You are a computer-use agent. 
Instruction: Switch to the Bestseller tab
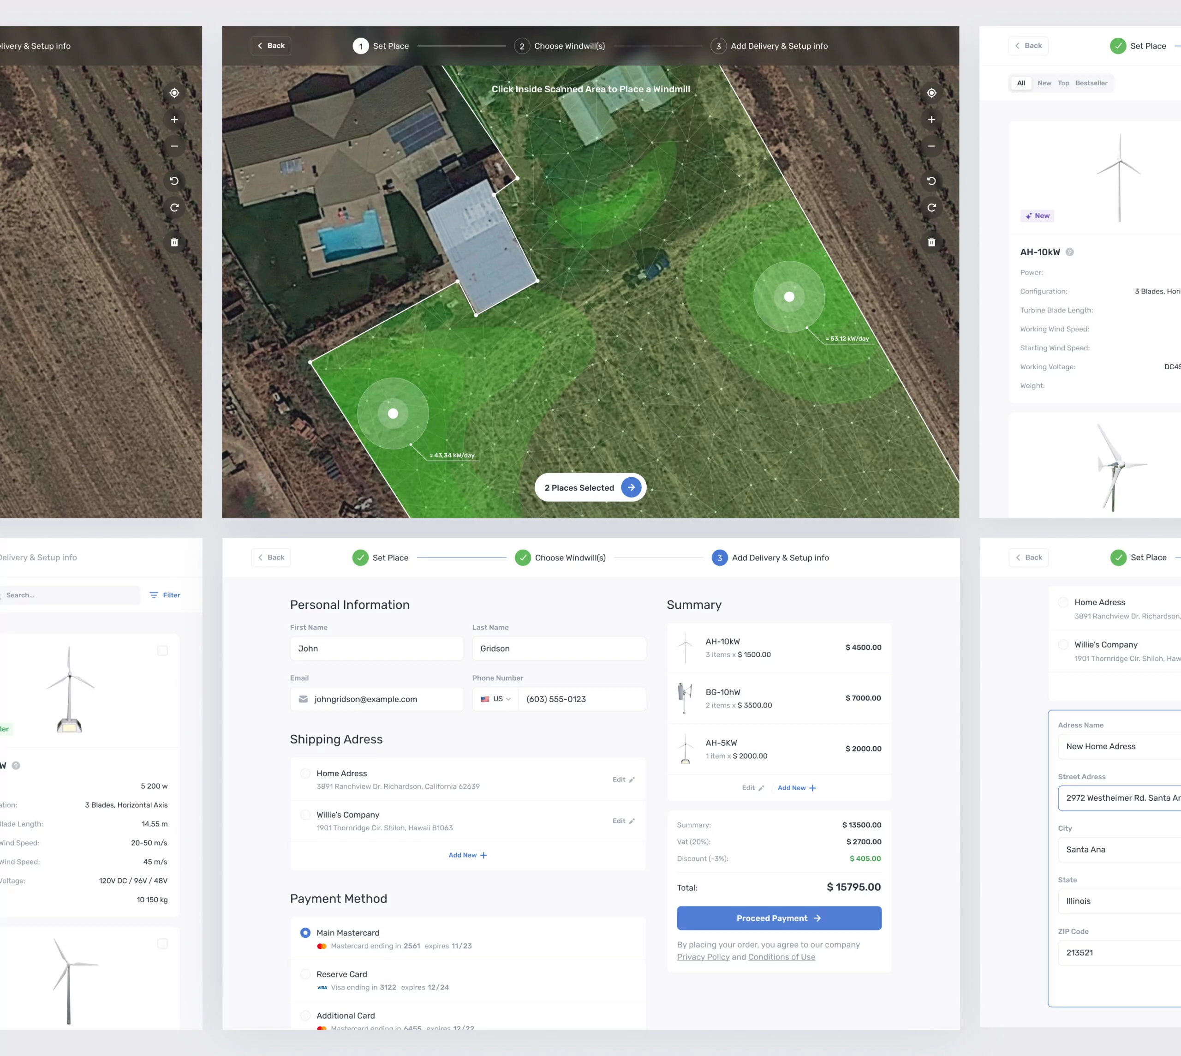pos(1091,83)
